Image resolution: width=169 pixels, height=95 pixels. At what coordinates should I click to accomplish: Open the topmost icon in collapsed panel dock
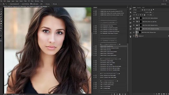coord(130,9)
